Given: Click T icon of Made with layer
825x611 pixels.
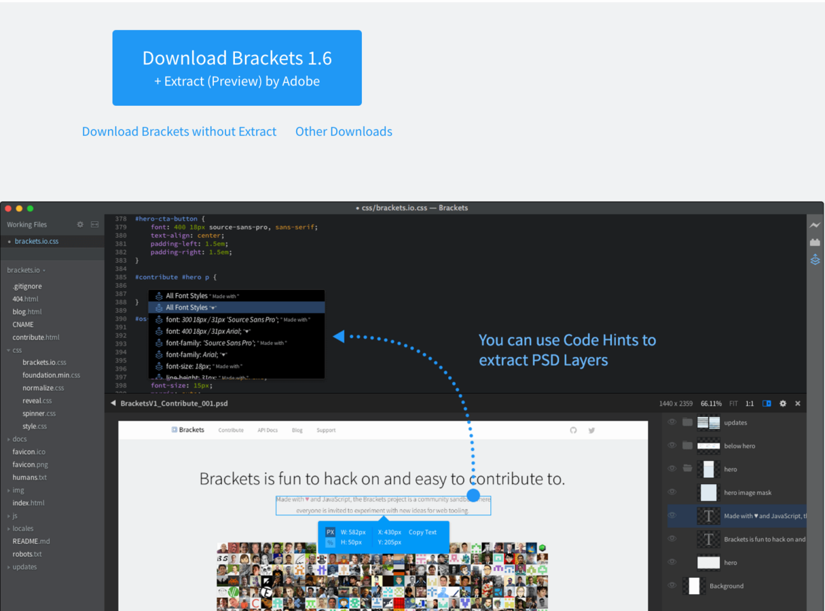Looking at the screenshot, I should coord(708,516).
